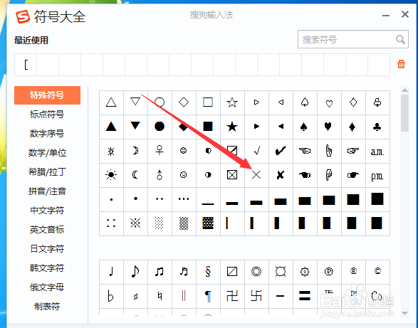This screenshot has width=418, height=328.
Task: Pick the pilcrow paragraph symbol ¶
Action: [208, 296]
